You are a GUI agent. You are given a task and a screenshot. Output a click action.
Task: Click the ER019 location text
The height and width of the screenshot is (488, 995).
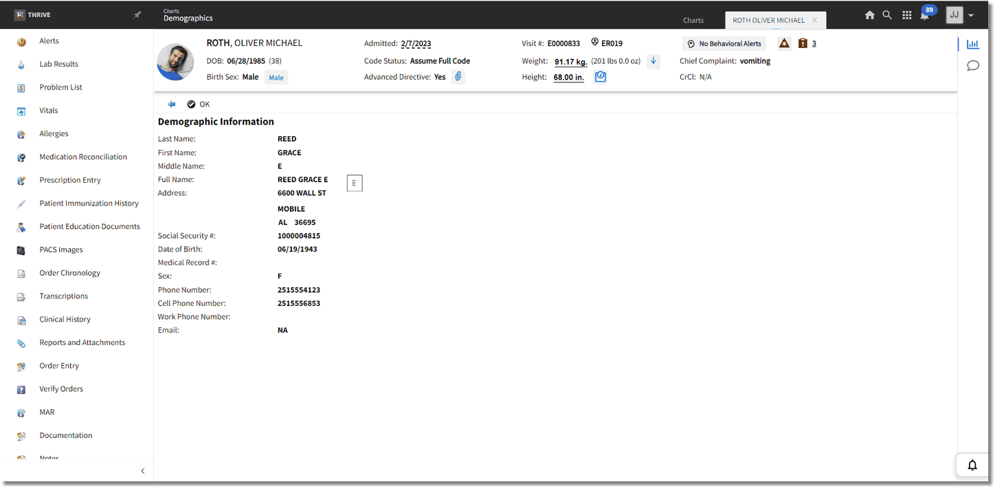(612, 43)
